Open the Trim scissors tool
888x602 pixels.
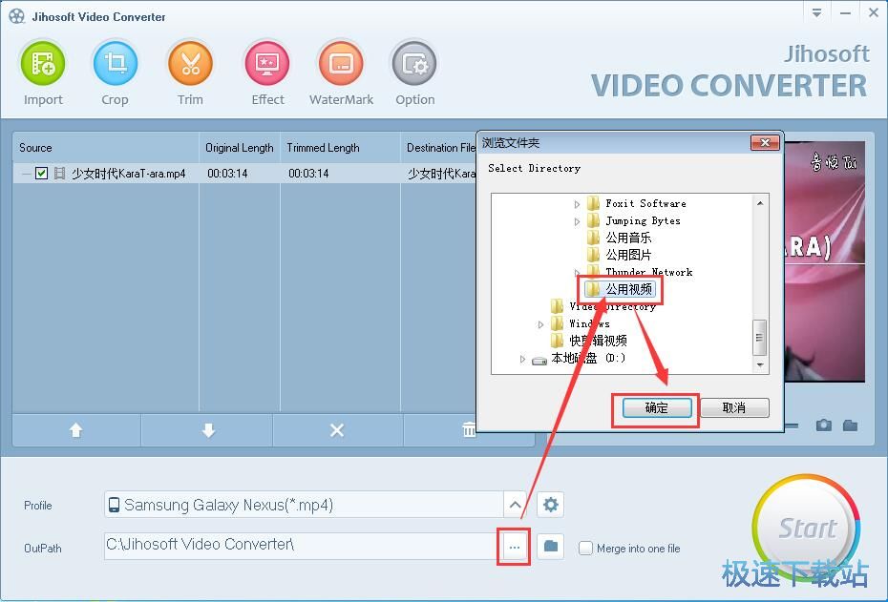pyautogui.click(x=190, y=63)
